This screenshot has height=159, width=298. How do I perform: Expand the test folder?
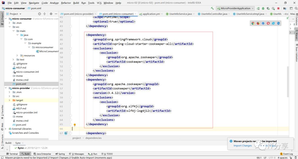(13, 59)
